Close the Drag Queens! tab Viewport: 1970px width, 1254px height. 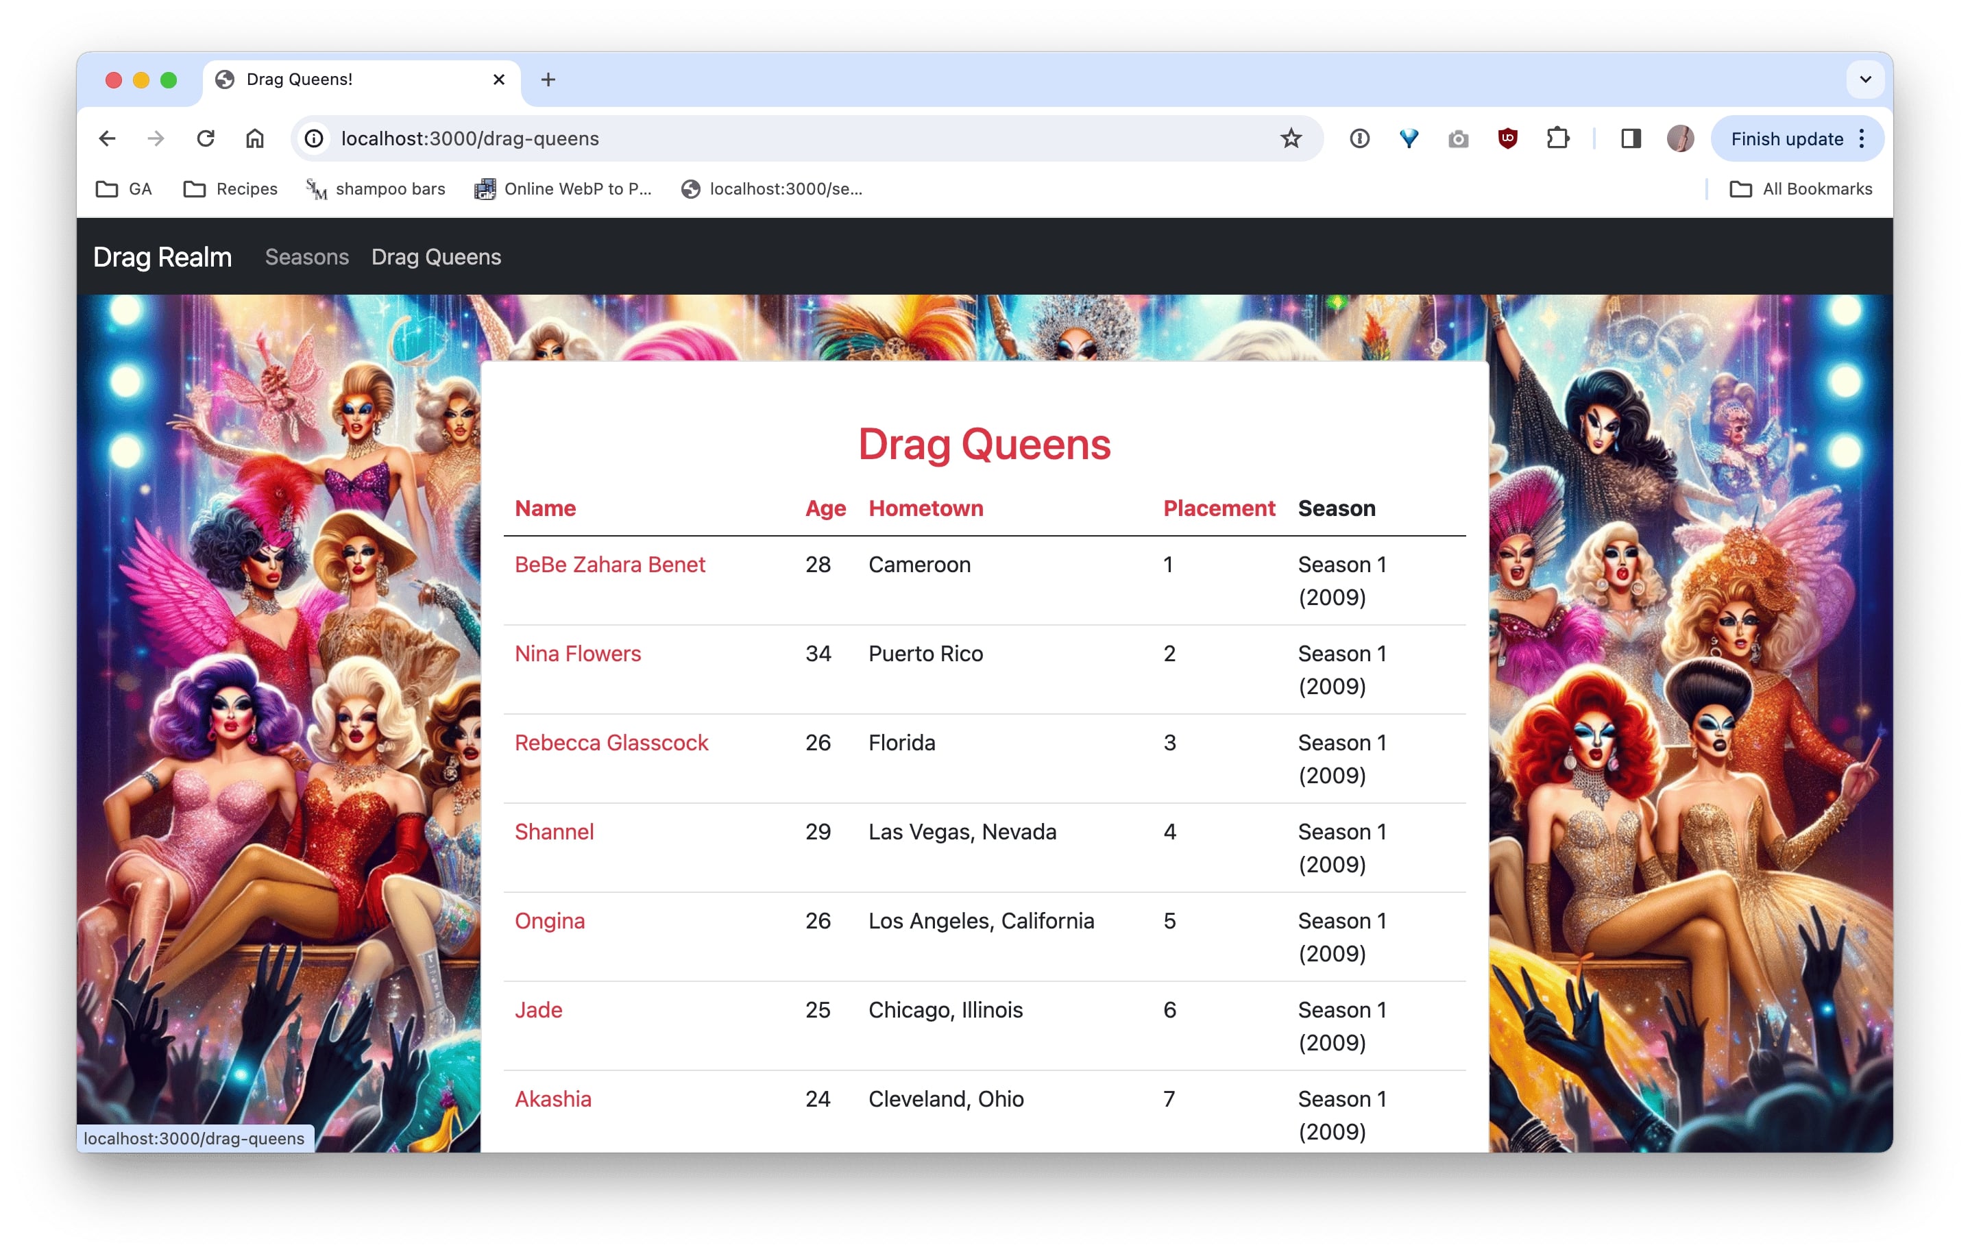498,79
